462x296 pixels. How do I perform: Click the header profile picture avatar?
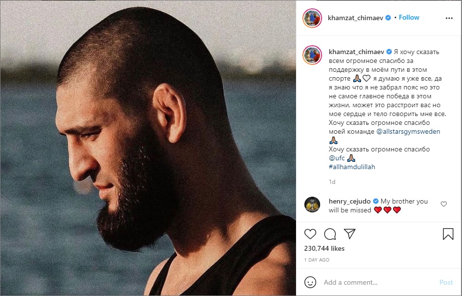coord(312,18)
